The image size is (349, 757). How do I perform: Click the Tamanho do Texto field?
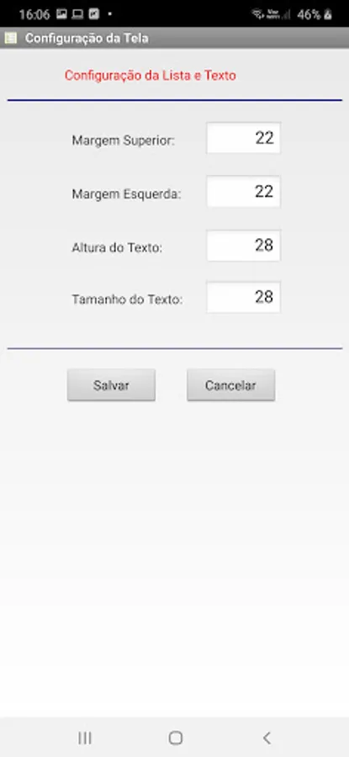tap(243, 297)
